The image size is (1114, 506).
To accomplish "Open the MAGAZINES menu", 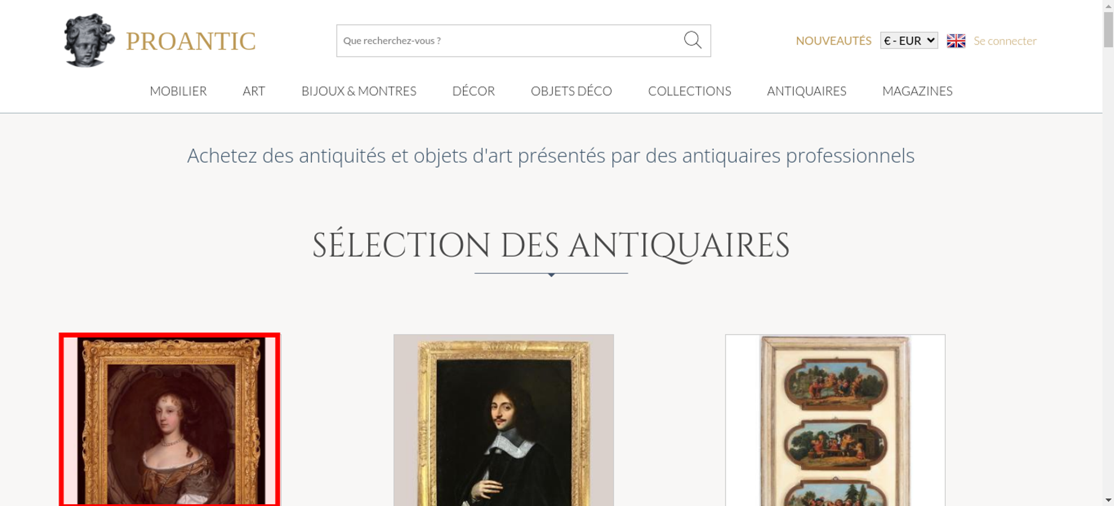I will pos(917,91).
